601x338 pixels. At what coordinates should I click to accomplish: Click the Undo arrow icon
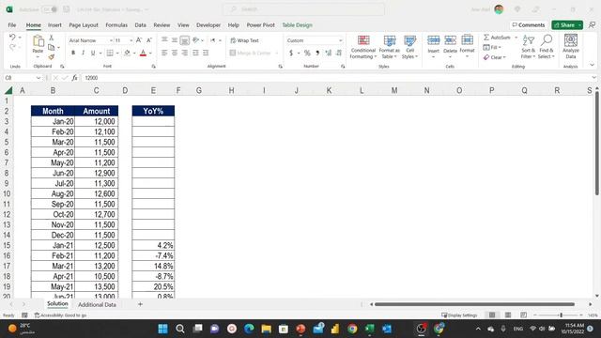(x=12, y=37)
